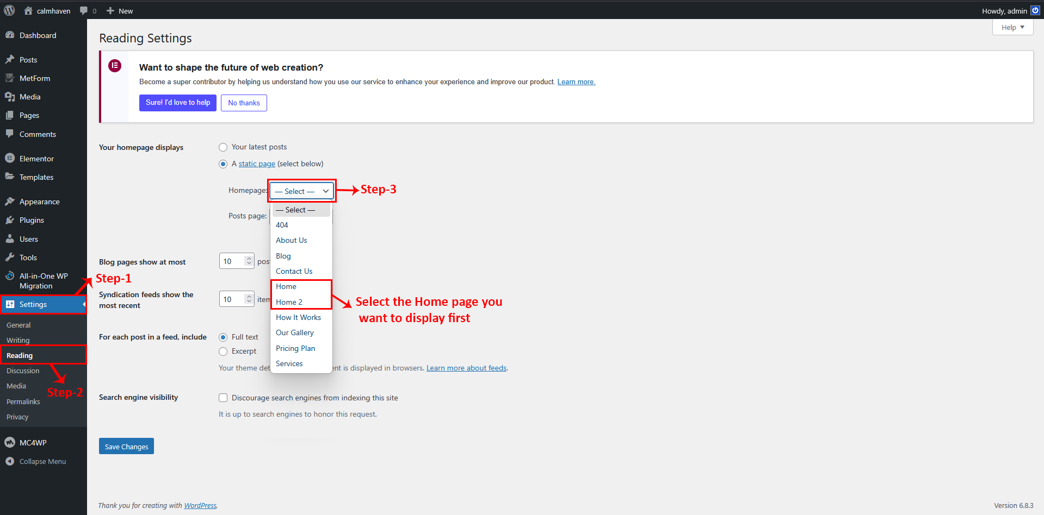The width and height of the screenshot is (1044, 515).
Task: Choose 'Home 2' from the dropdown list
Action: [x=289, y=302]
